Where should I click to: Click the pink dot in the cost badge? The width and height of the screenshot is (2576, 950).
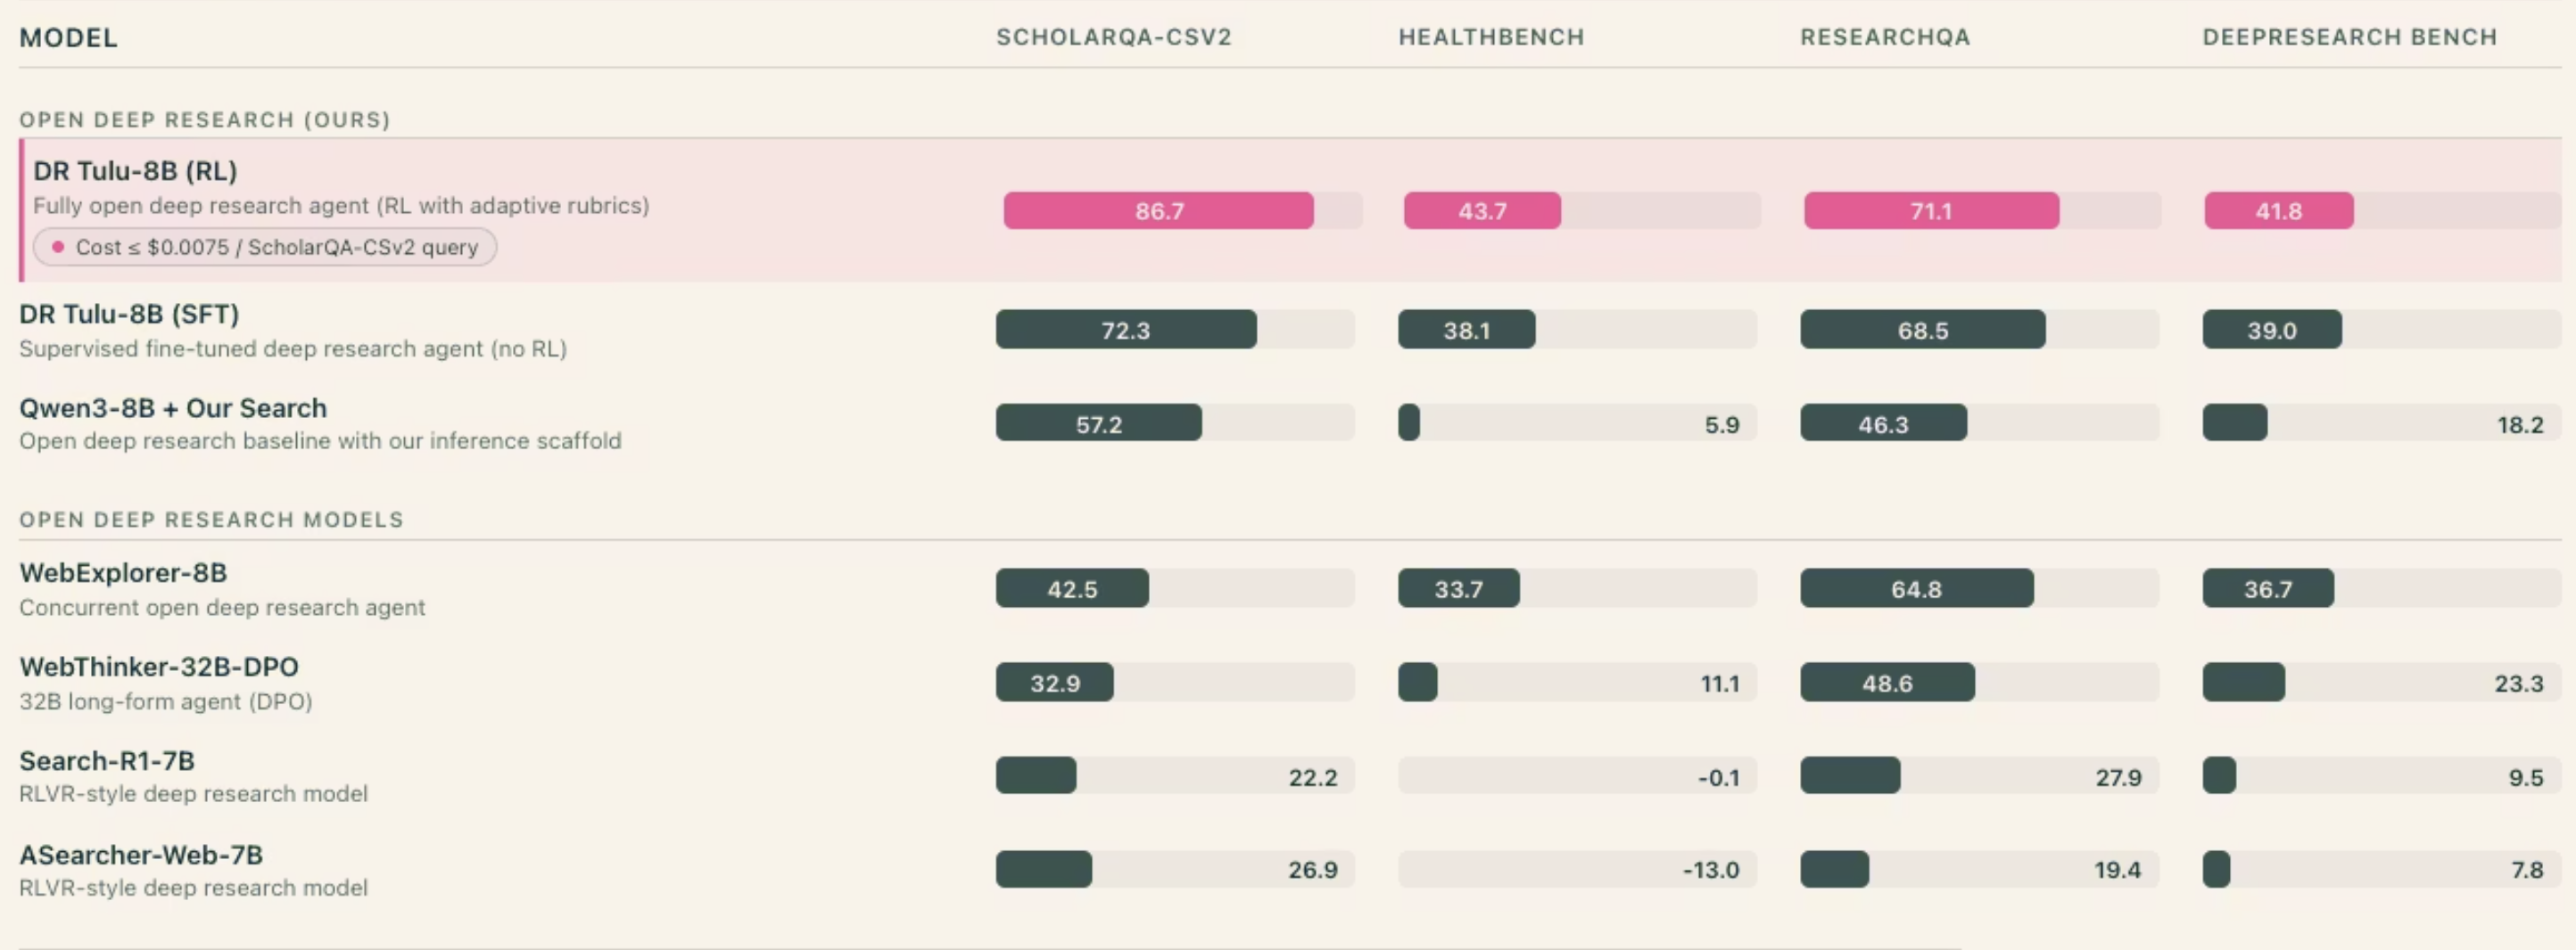58,247
